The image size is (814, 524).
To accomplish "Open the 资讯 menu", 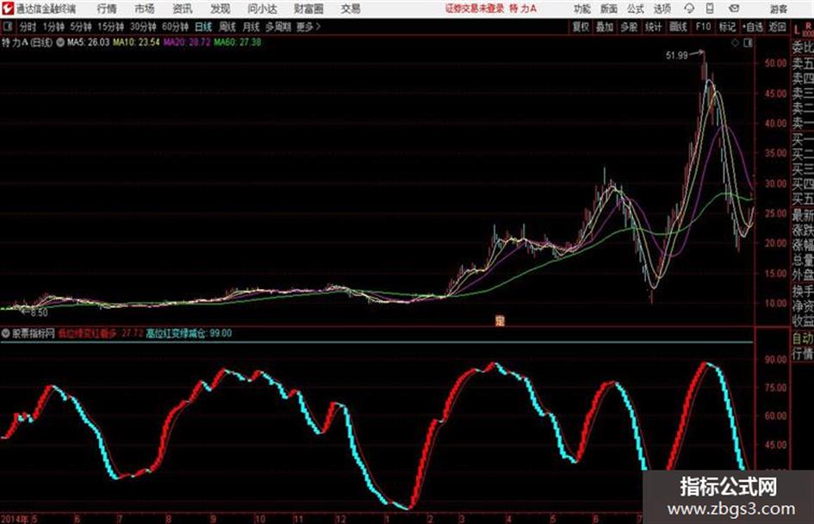I will 183,9.
